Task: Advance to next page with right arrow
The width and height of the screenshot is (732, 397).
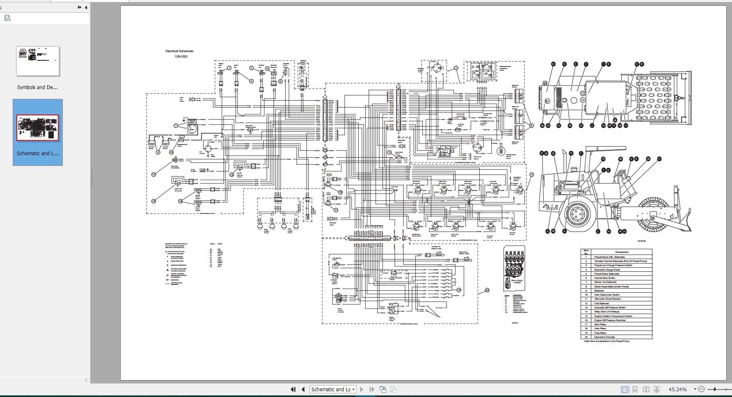Action: (x=361, y=389)
